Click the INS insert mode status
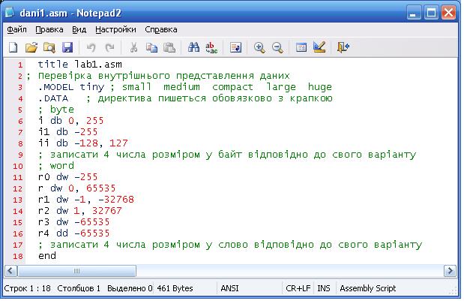 click(x=323, y=288)
